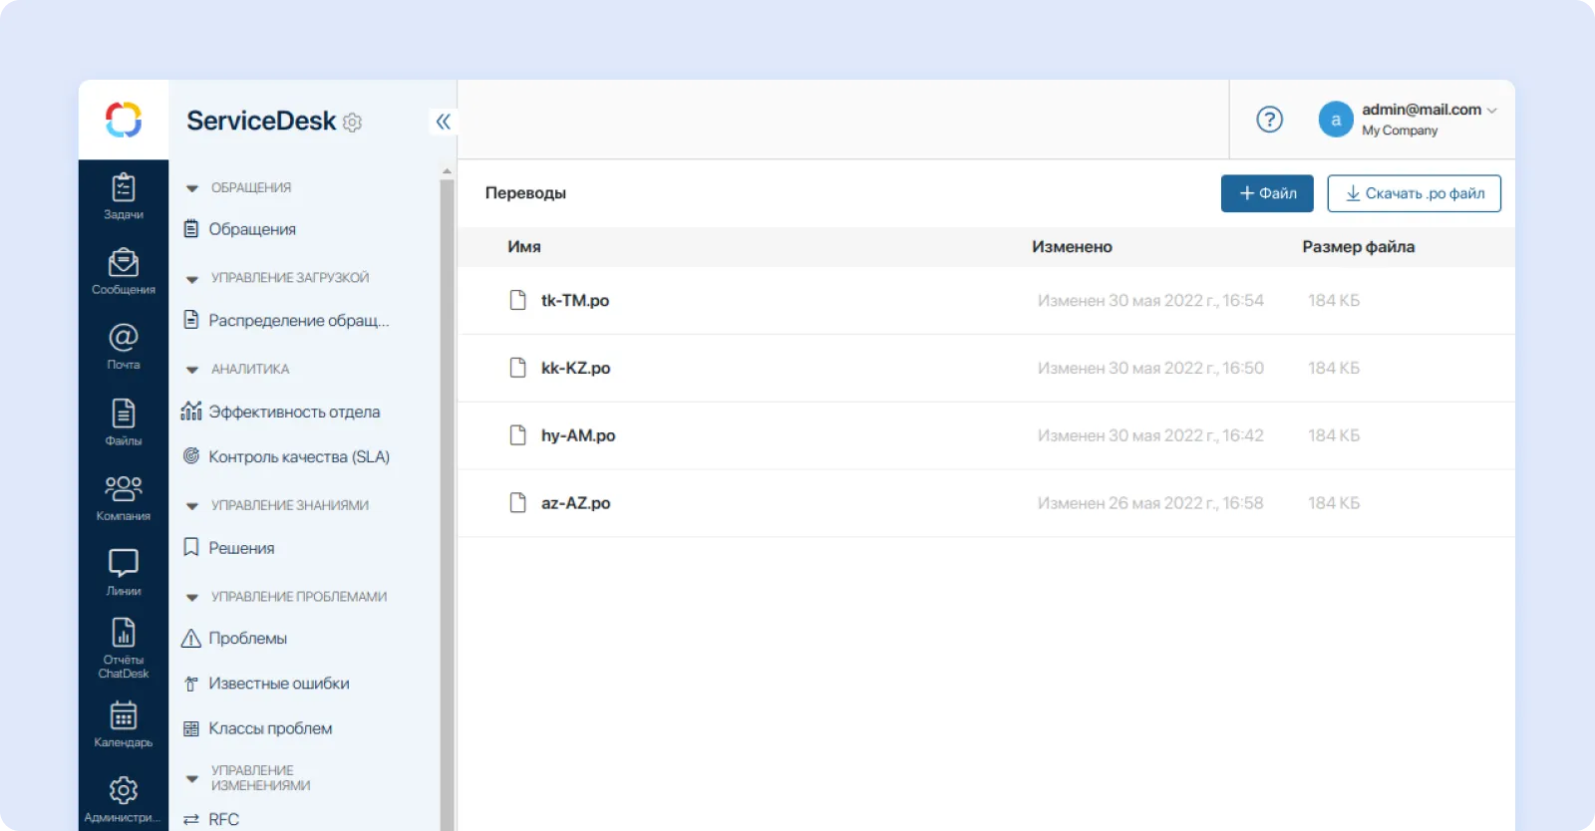The image size is (1595, 831).
Task: Click the + Файл button
Action: click(x=1267, y=193)
